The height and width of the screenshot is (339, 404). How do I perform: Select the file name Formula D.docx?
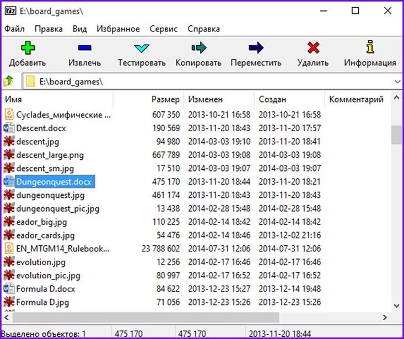tap(45, 289)
